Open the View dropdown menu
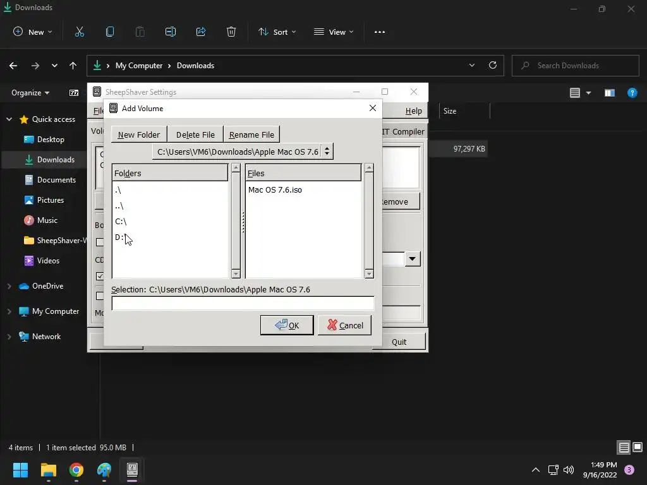This screenshot has width=647, height=485. pyautogui.click(x=334, y=32)
